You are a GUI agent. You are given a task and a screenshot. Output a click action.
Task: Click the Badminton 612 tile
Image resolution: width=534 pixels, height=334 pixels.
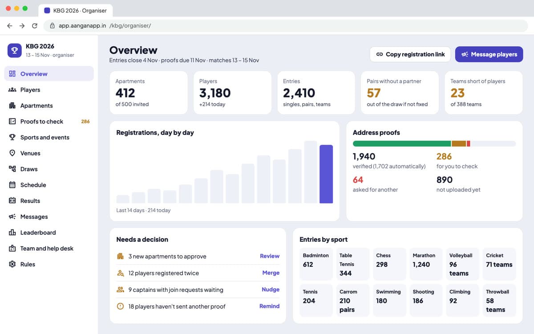click(x=316, y=264)
